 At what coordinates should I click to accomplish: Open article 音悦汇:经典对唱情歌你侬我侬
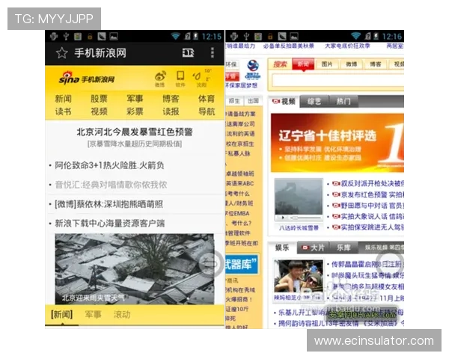(x=111, y=185)
